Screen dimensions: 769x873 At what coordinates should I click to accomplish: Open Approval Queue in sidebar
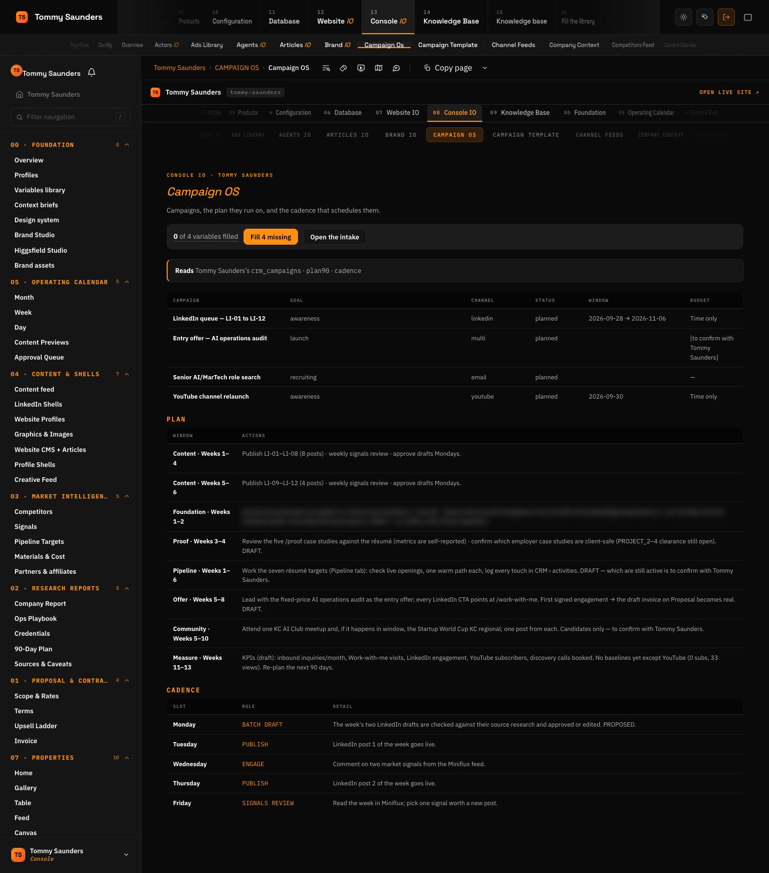tap(39, 357)
